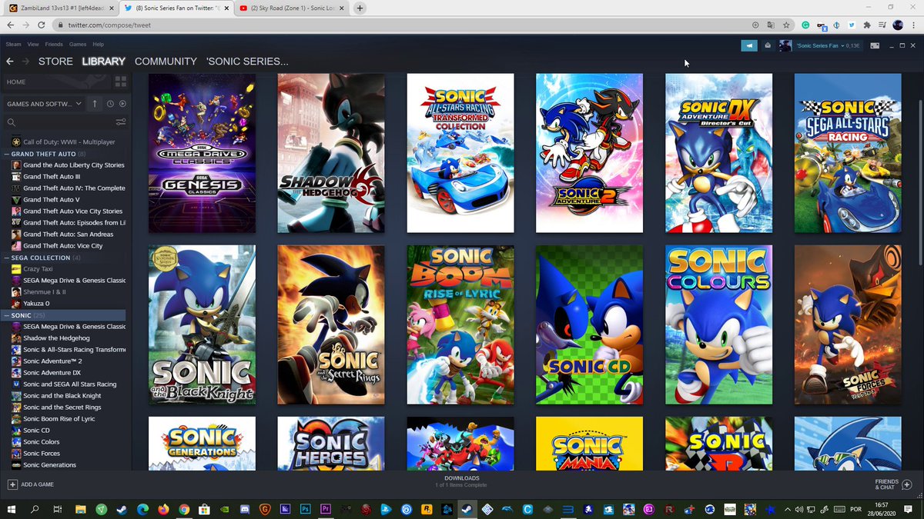Switch to ZambiLand browser tab

(x=60, y=8)
